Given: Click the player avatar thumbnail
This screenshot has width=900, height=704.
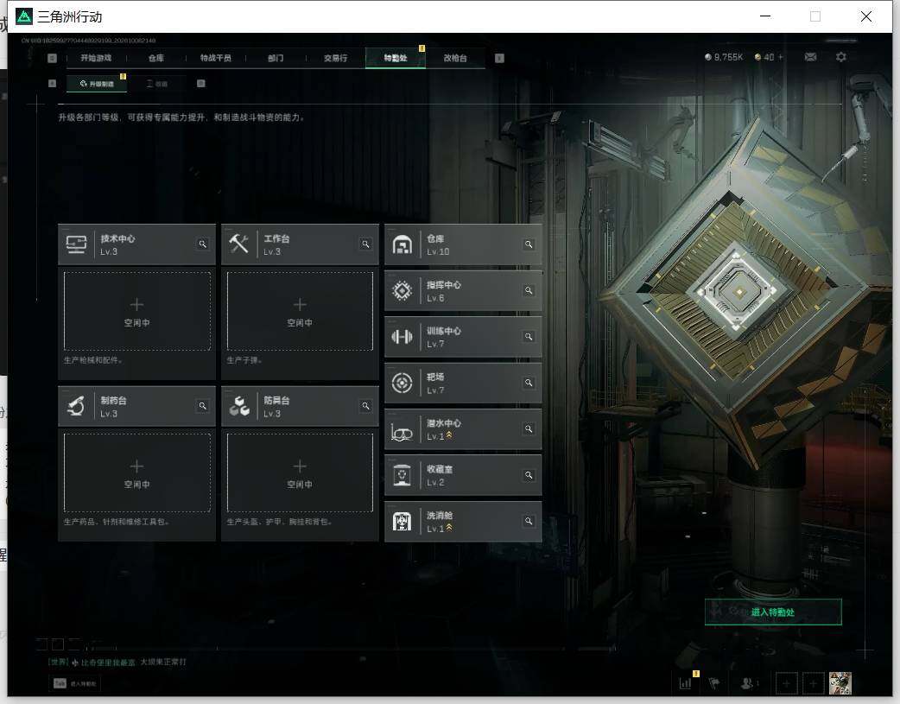Looking at the screenshot, I should [x=840, y=683].
